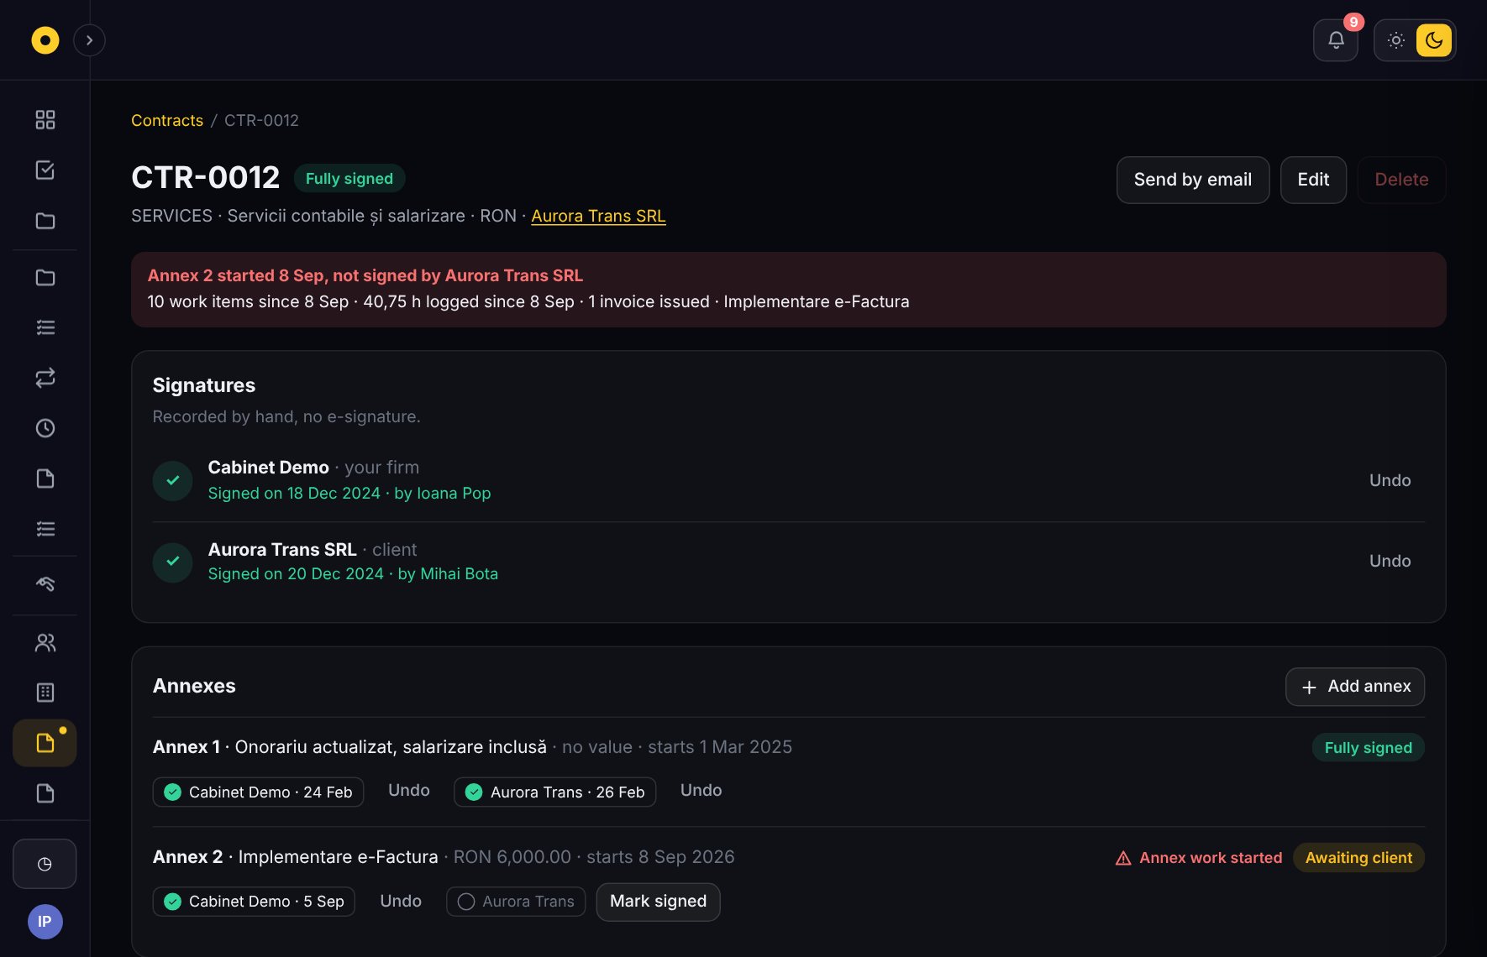The width and height of the screenshot is (1487, 957).
Task: Open the building companies sidebar icon
Action: (45, 693)
